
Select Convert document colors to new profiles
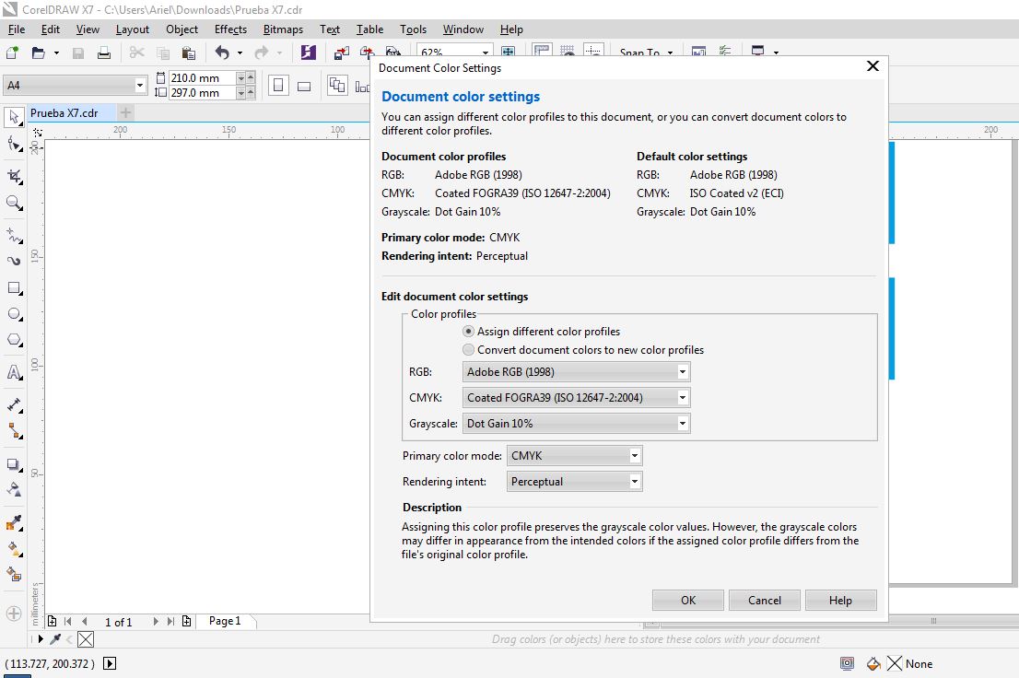[x=583, y=350]
